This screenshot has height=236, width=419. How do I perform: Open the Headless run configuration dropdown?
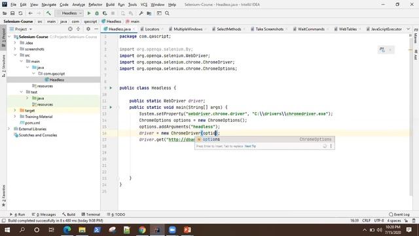(69, 13)
